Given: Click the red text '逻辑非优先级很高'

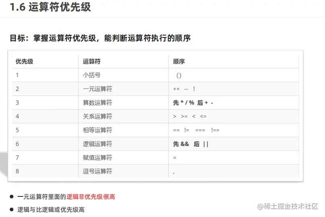Looking at the screenshot, I should (x=91, y=197).
